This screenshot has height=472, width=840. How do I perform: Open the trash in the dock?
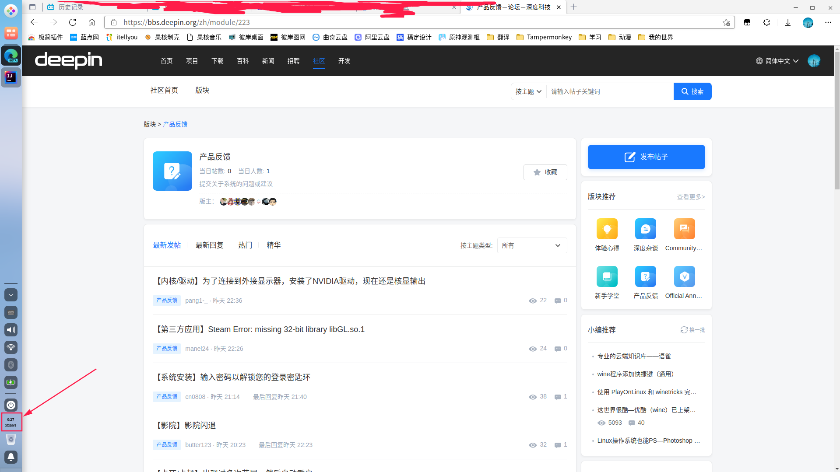coord(11,439)
